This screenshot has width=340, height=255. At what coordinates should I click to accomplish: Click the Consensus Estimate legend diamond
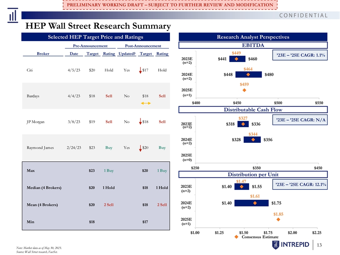tap(237, 237)
